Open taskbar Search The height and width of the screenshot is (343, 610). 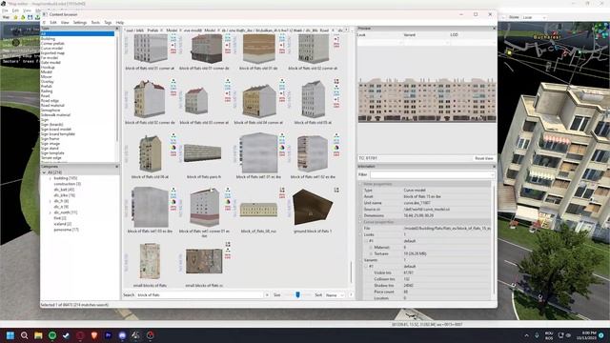point(24,335)
